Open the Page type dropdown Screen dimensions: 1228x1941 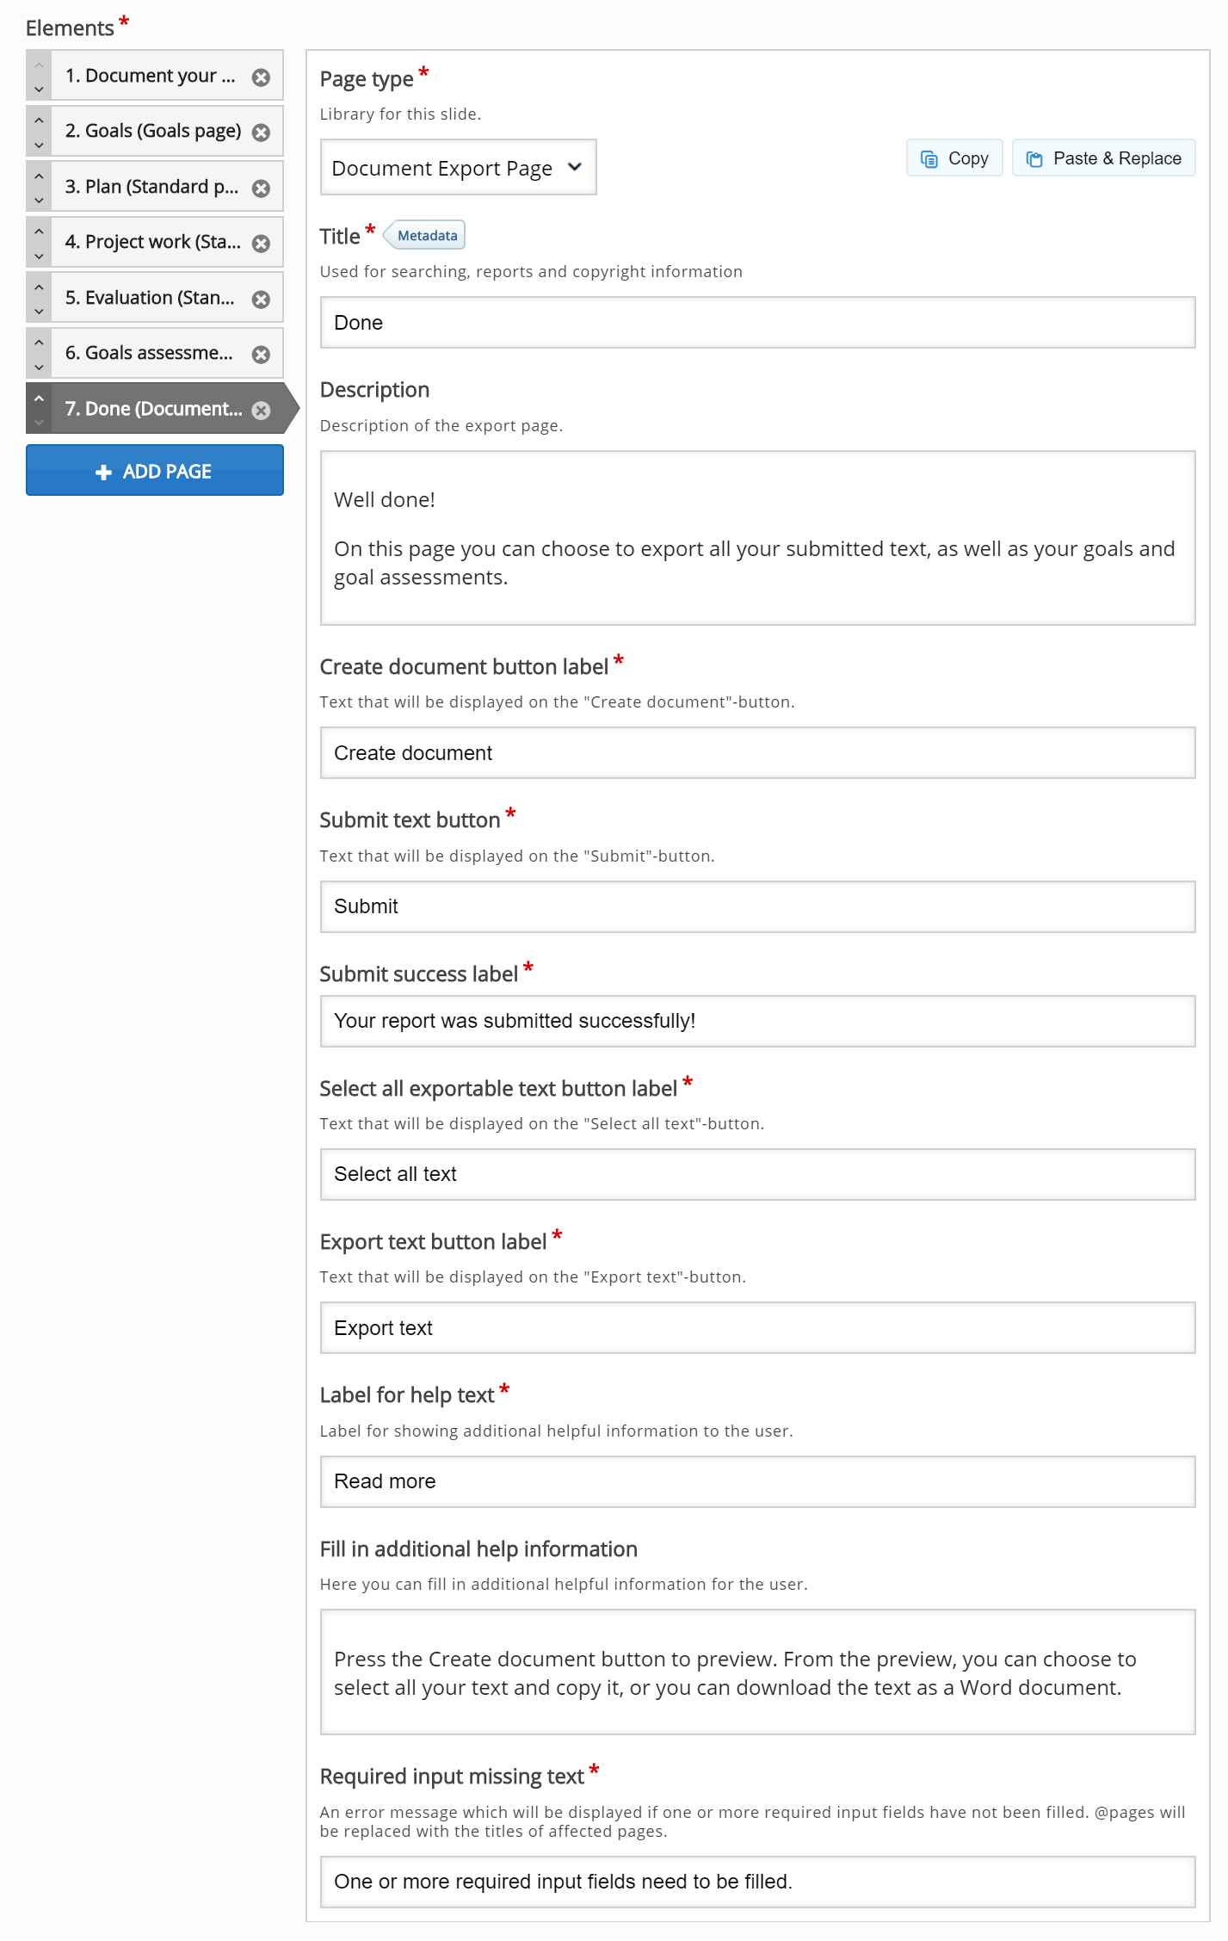tap(458, 167)
